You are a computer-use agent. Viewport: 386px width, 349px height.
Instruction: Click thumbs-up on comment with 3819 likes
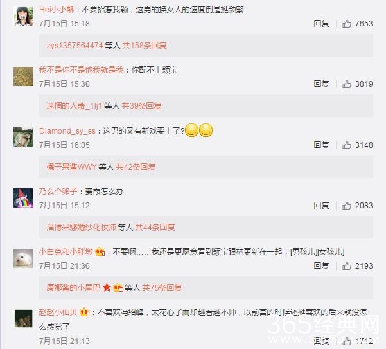pos(347,84)
